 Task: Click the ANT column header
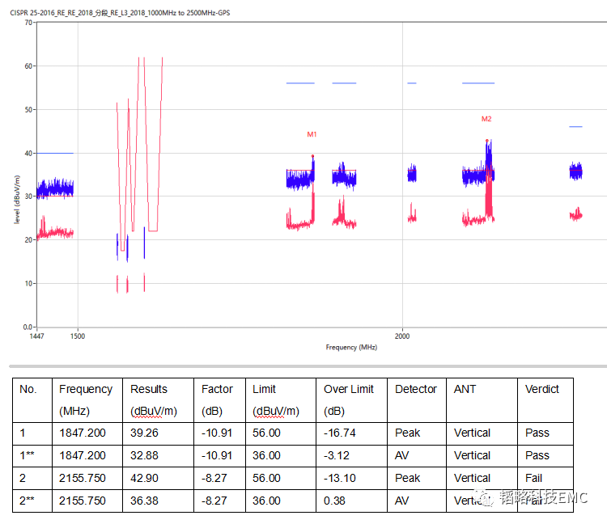[x=465, y=389]
